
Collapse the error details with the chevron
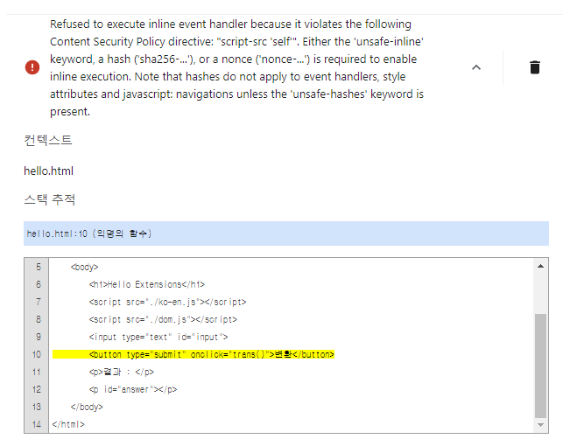[x=476, y=67]
